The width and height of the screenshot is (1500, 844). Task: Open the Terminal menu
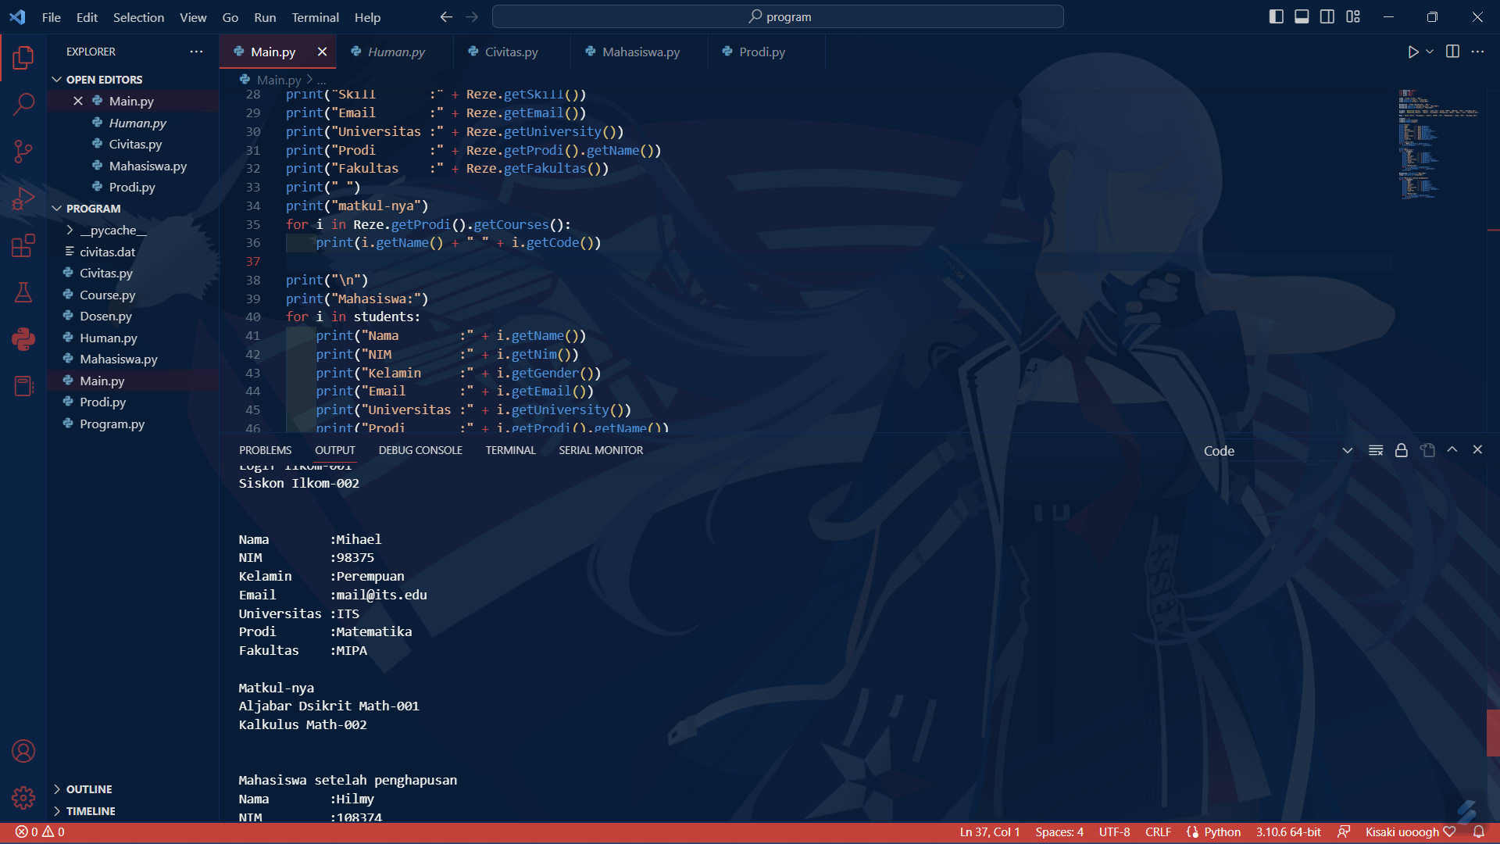(x=315, y=17)
